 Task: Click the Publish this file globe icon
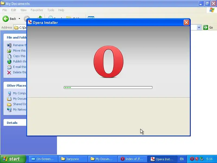[9, 62]
